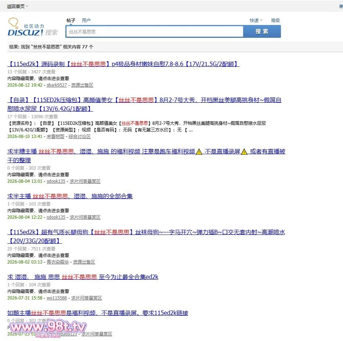Open author profile wo115588
Image resolution: width=343 pixels, height=341 pixels.
pyautogui.click(x=57, y=298)
